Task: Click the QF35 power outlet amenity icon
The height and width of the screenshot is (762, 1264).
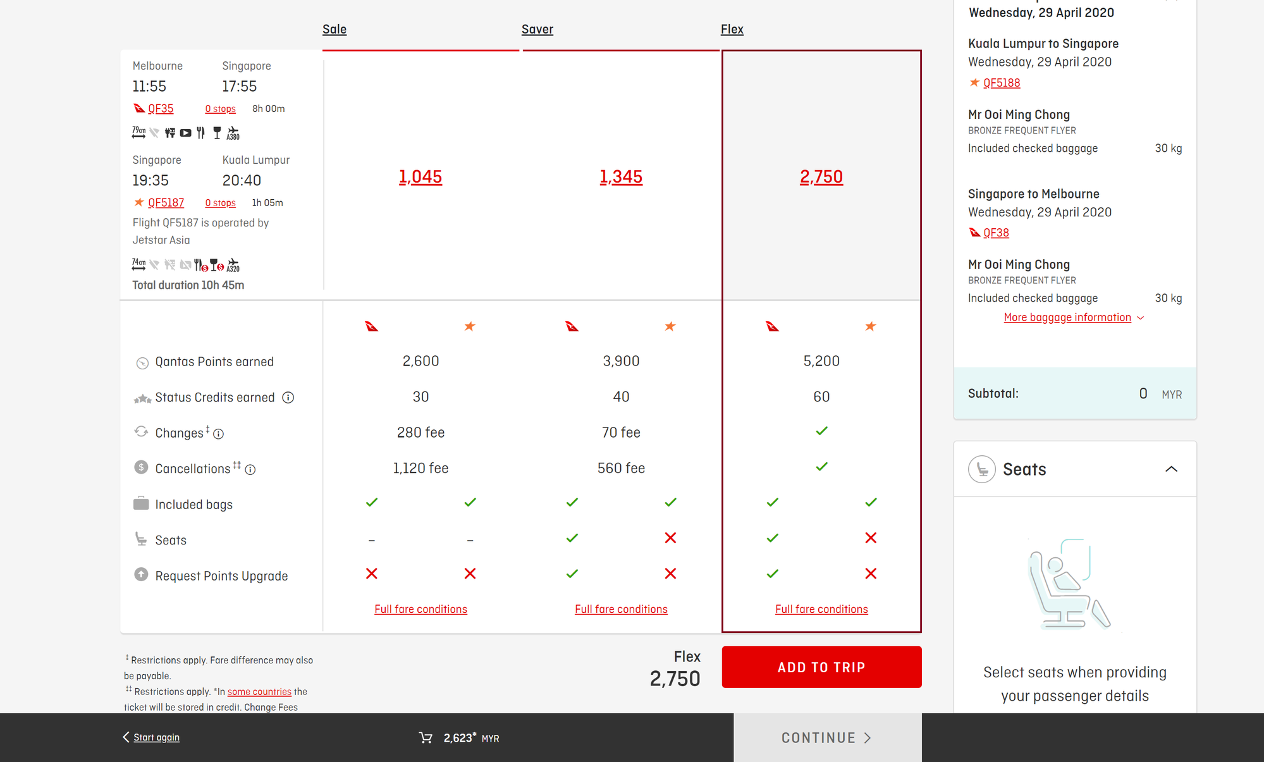Action: tap(169, 133)
